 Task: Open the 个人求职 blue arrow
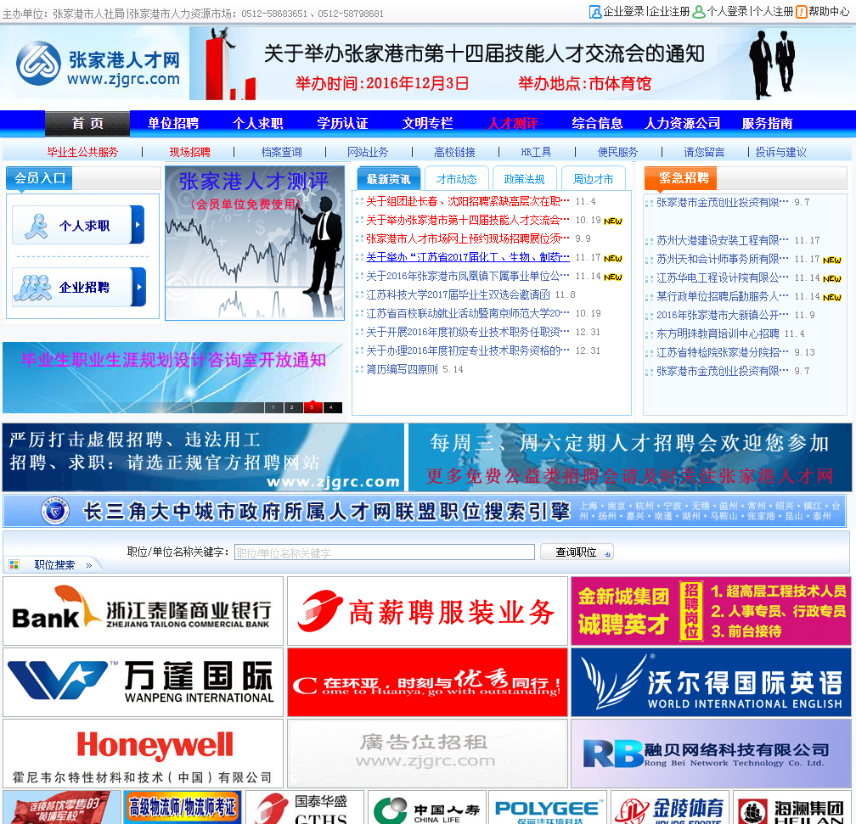138,224
